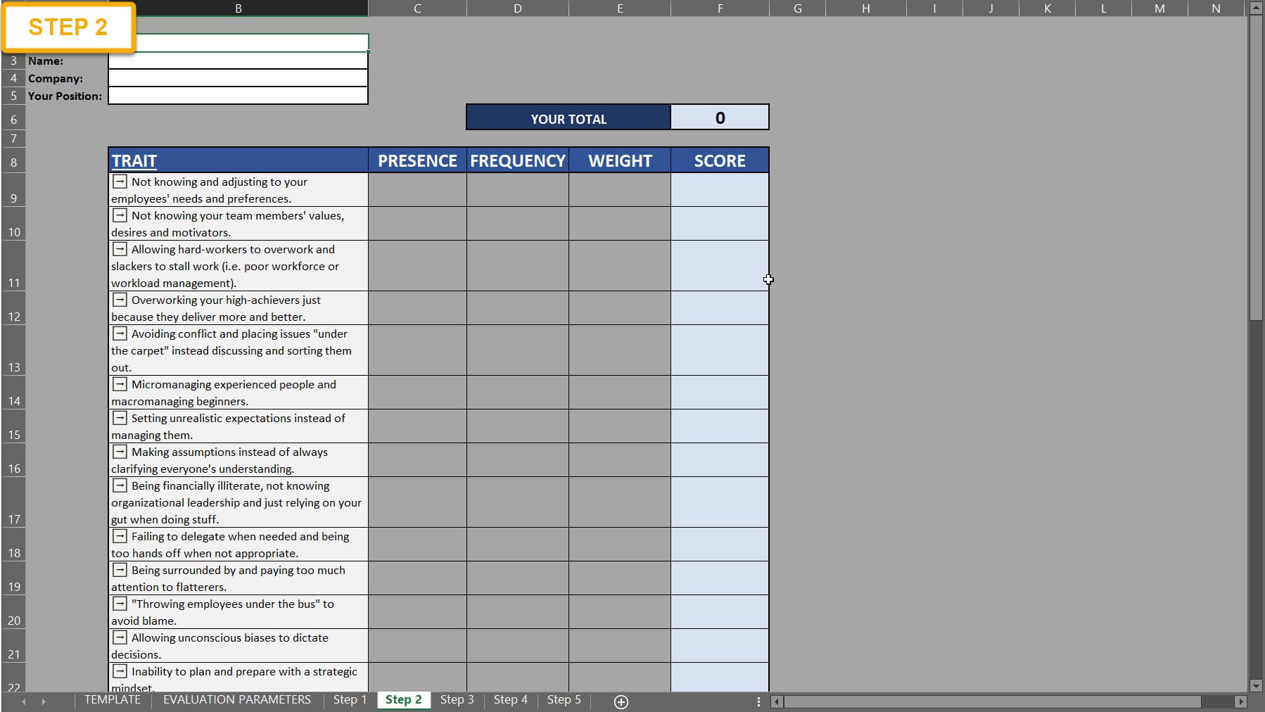Open the EVALUATION PARAMETERS sheet tab
Image resolution: width=1265 pixels, height=712 pixels.
pyautogui.click(x=237, y=700)
